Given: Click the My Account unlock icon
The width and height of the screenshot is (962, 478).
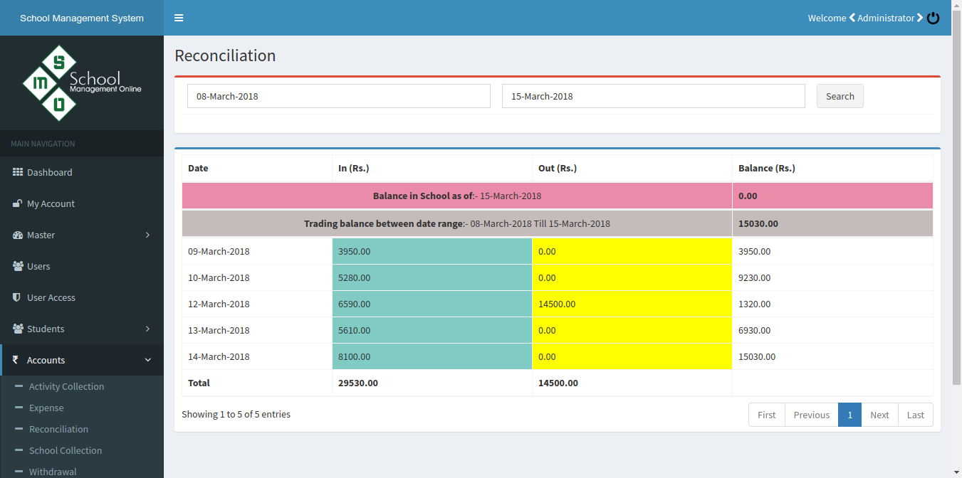Looking at the screenshot, I should [x=18, y=203].
